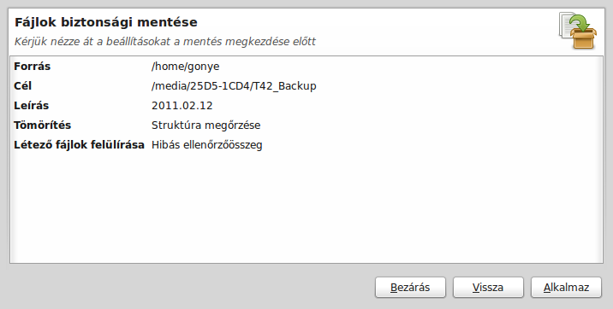Click the empty area of the summary list
The image size is (613, 309).
306,207
